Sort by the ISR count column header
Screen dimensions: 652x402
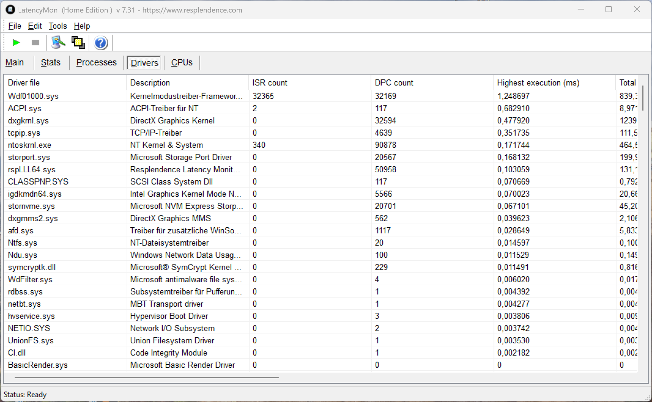coord(270,83)
